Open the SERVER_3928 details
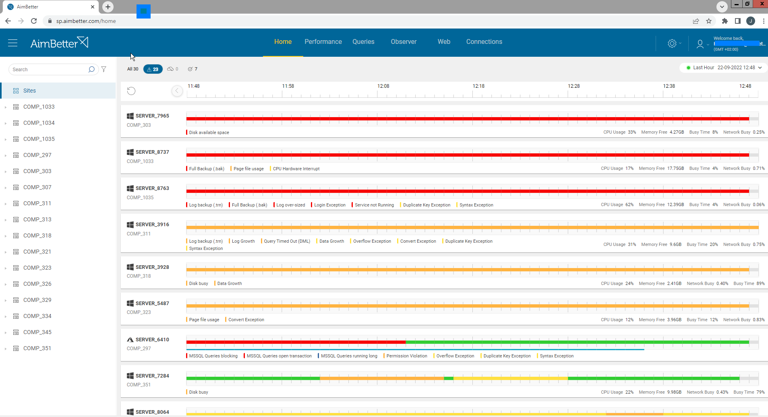The height and width of the screenshot is (417, 768). coord(152,267)
